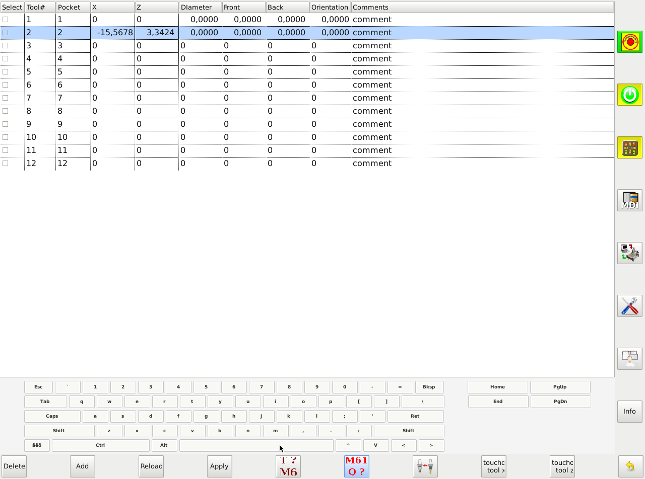Click the left arrow < key
645x479 pixels.
404,445
